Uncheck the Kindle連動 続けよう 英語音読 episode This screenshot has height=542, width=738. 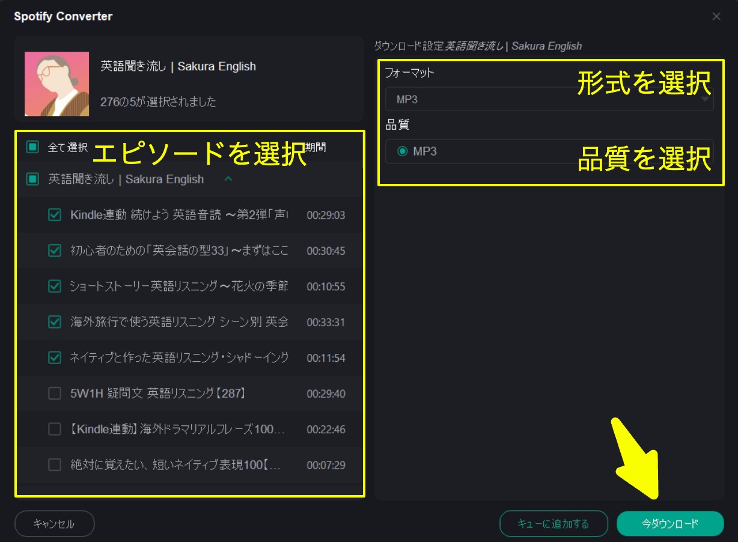click(x=55, y=215)
